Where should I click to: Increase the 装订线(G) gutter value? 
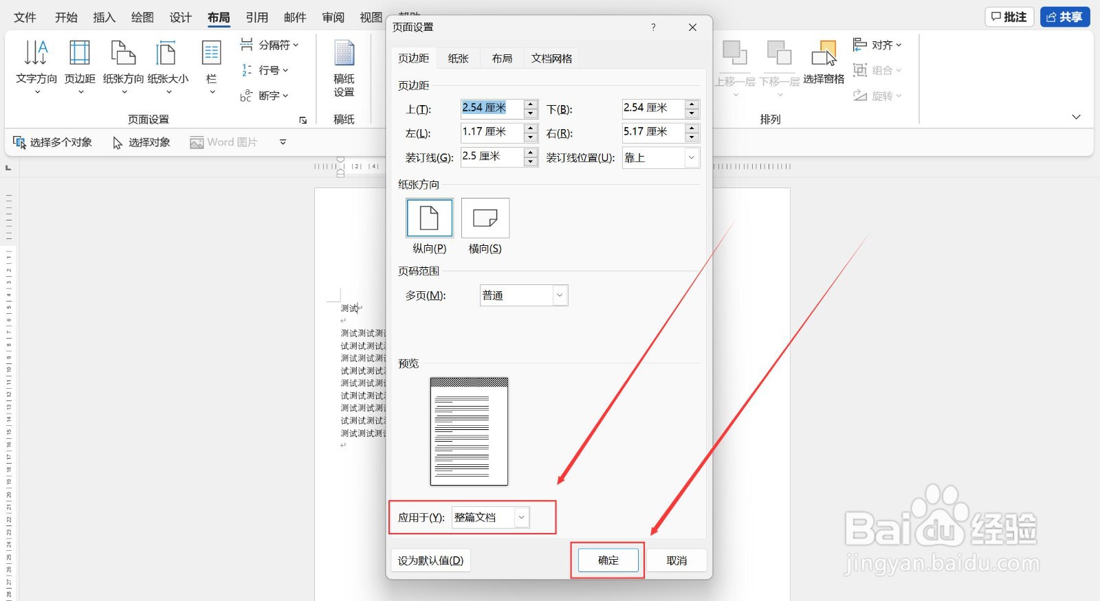click(x=531, y=153)
